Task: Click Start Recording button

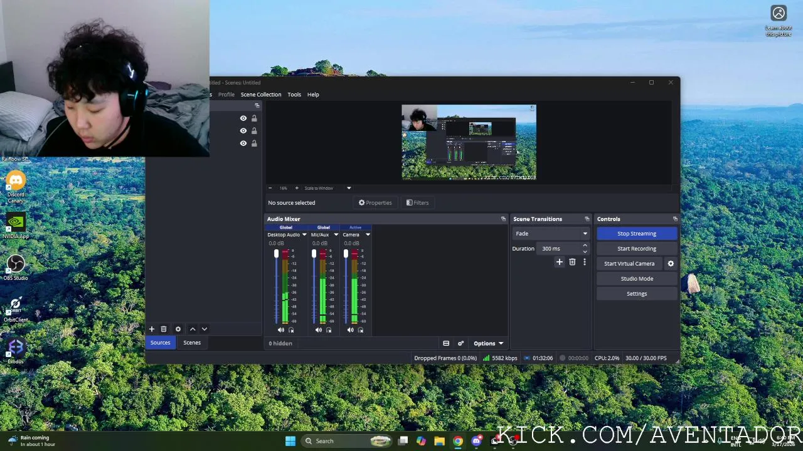Action: click(637, 249)
